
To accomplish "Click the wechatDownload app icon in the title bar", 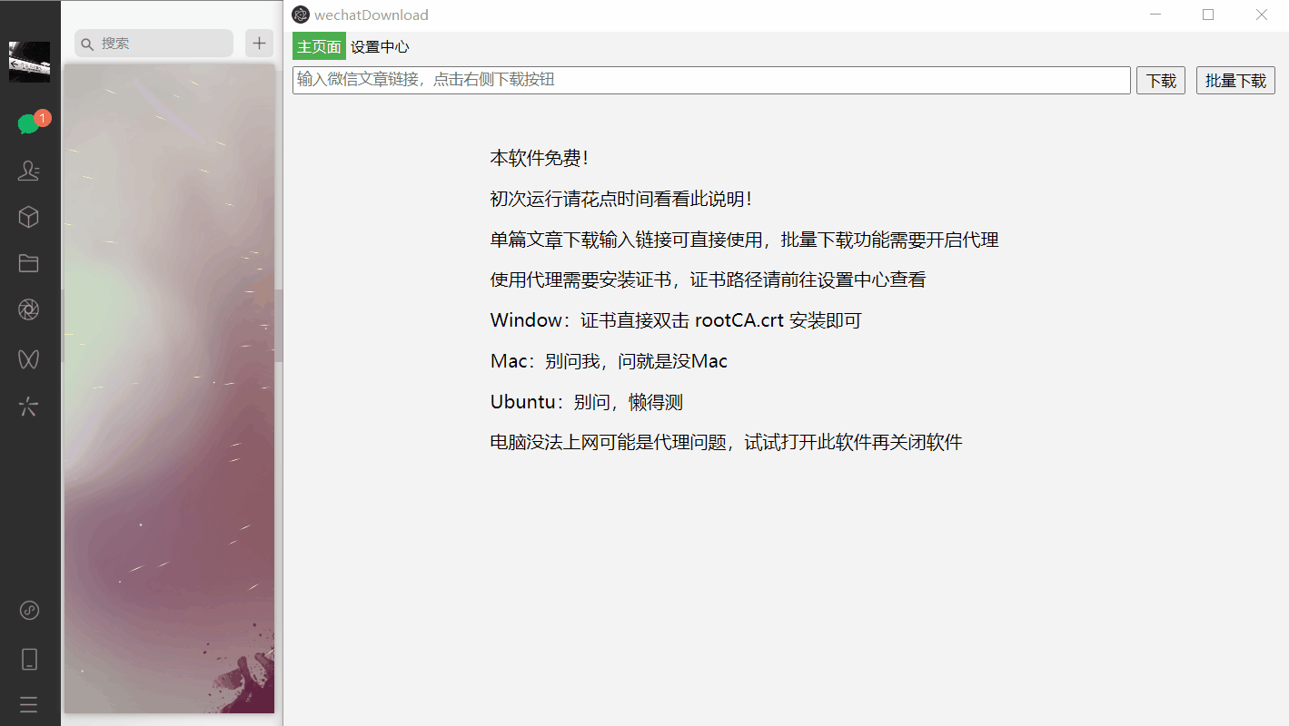I will pos(301,15).
